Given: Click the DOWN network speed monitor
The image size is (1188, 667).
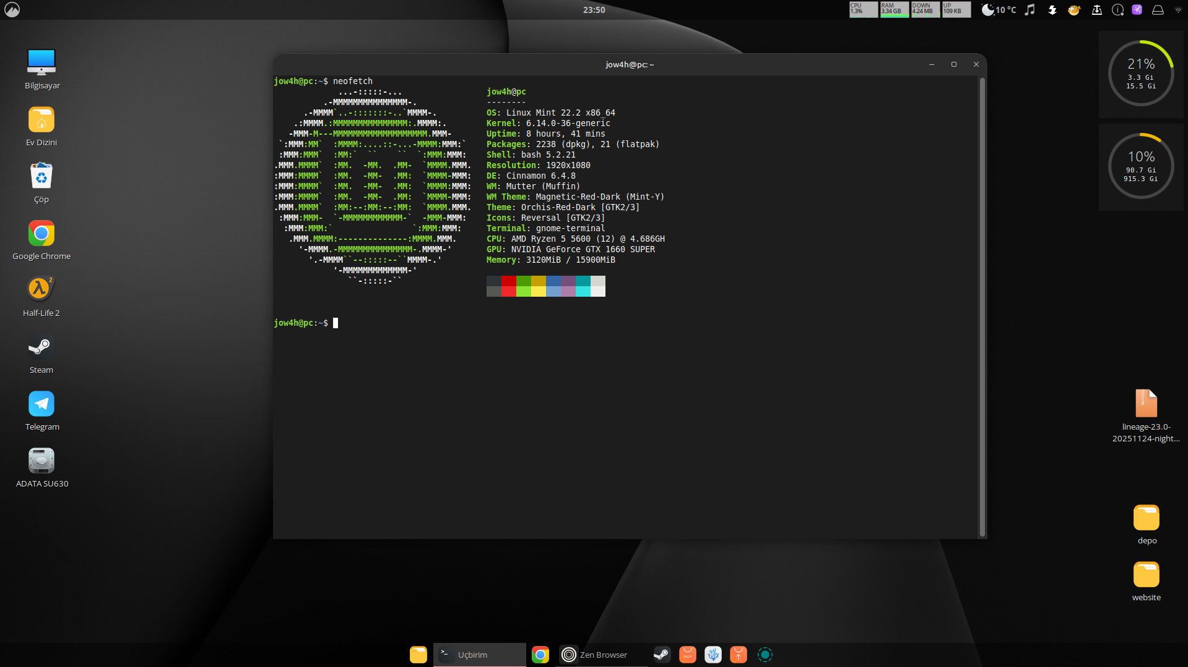Looking at the screenshot, I should point(926,9).
